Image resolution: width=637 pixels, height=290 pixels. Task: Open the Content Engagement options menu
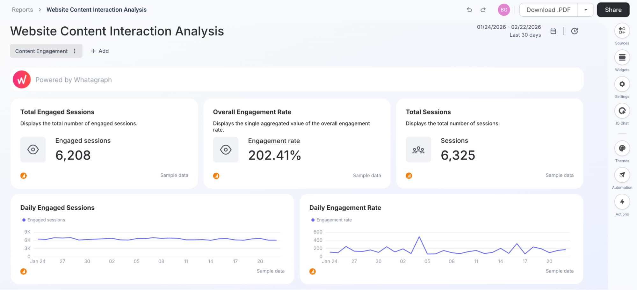pyautogui.click(x=75, y=51)
